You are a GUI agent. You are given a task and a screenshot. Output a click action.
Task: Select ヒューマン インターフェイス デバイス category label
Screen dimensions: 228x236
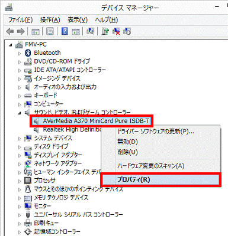tap(68, 172)
